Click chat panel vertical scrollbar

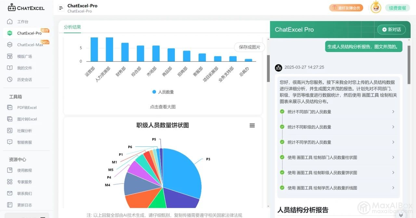coord(409,65)
